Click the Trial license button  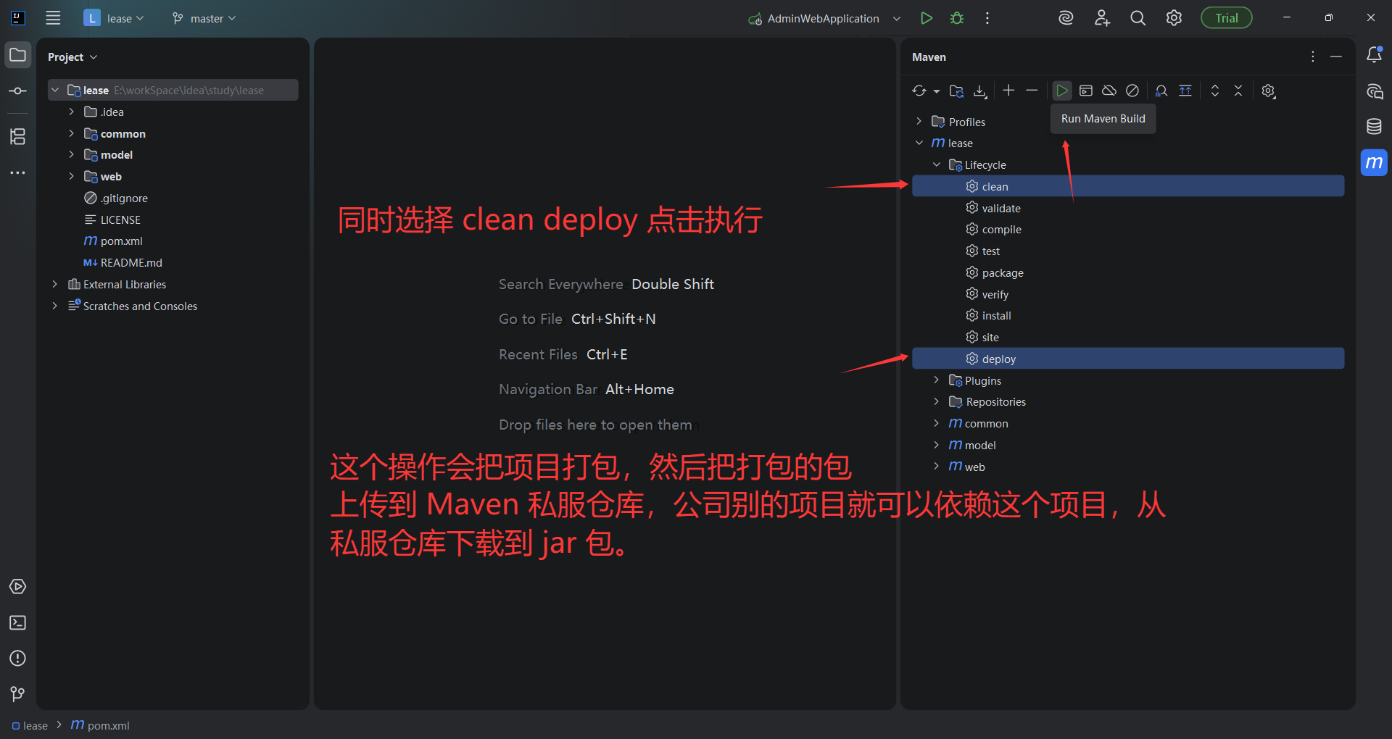1227,18
